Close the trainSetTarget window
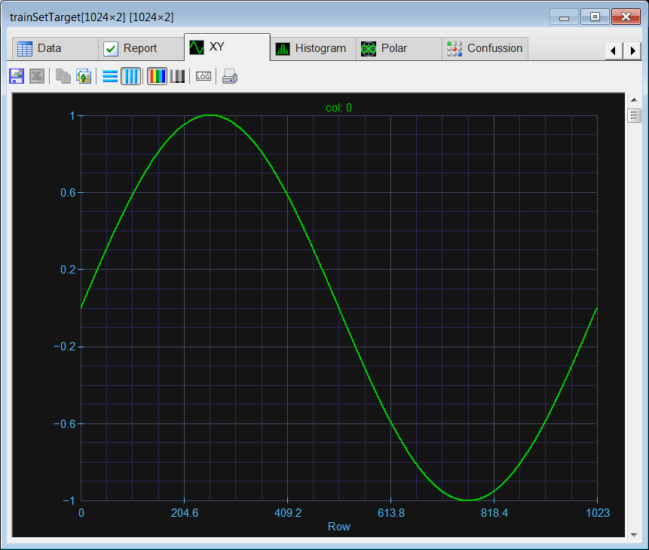This screenshot has height=550, width=649. point(626,17)
